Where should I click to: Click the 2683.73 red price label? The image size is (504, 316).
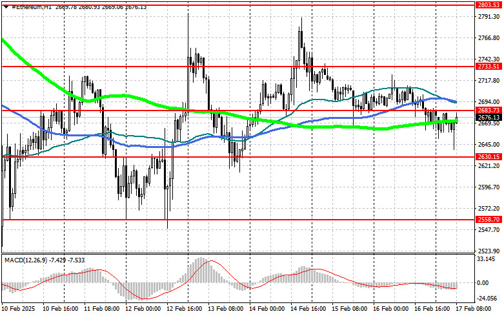click(x=489, y=111)
